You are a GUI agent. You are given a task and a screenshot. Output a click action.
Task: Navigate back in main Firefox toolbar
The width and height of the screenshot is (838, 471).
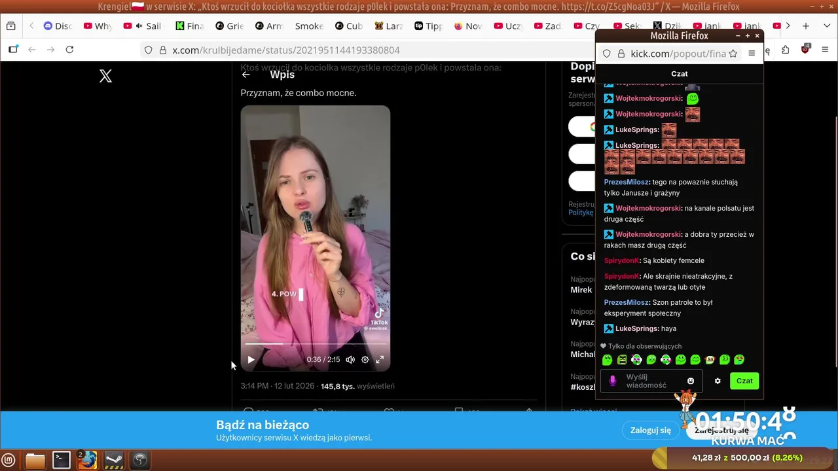click(x=31, y=50)
